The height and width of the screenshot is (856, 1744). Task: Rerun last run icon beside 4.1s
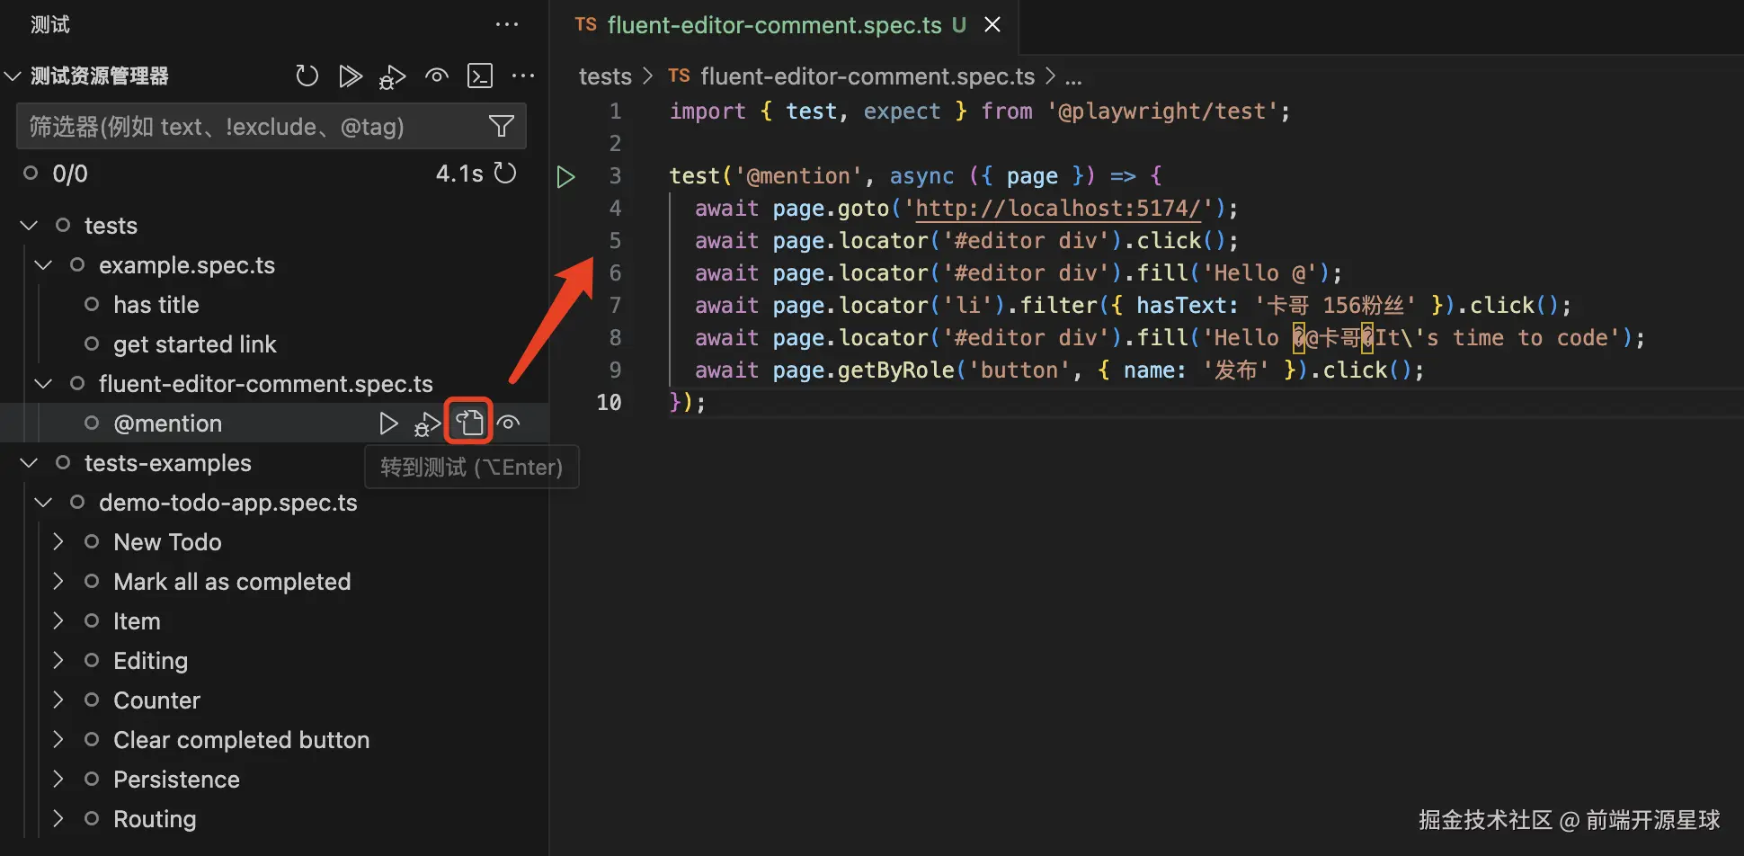(506, 173)
